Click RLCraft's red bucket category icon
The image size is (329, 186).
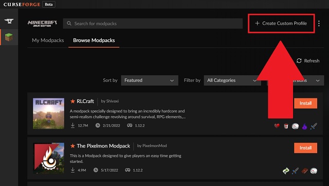[x=286, y=126]
